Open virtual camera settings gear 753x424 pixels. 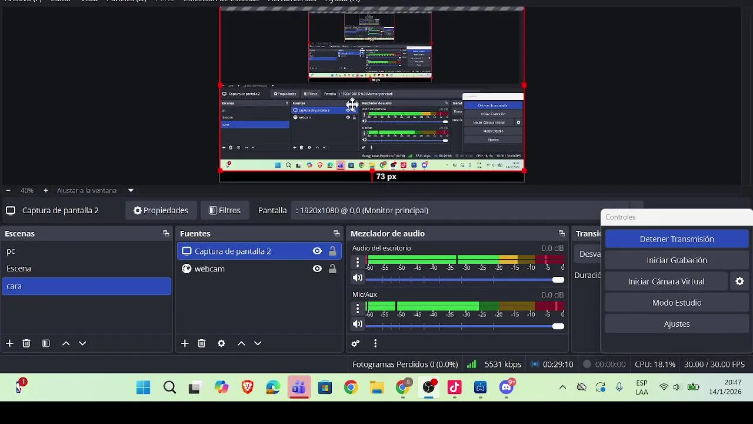pyautogui.click(x=740, y=281)
